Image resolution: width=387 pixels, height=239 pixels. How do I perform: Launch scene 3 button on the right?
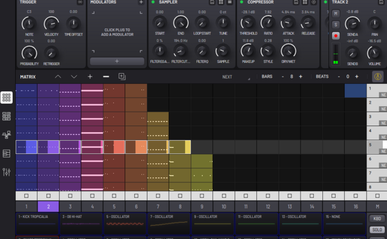click(x=377, y=119)
